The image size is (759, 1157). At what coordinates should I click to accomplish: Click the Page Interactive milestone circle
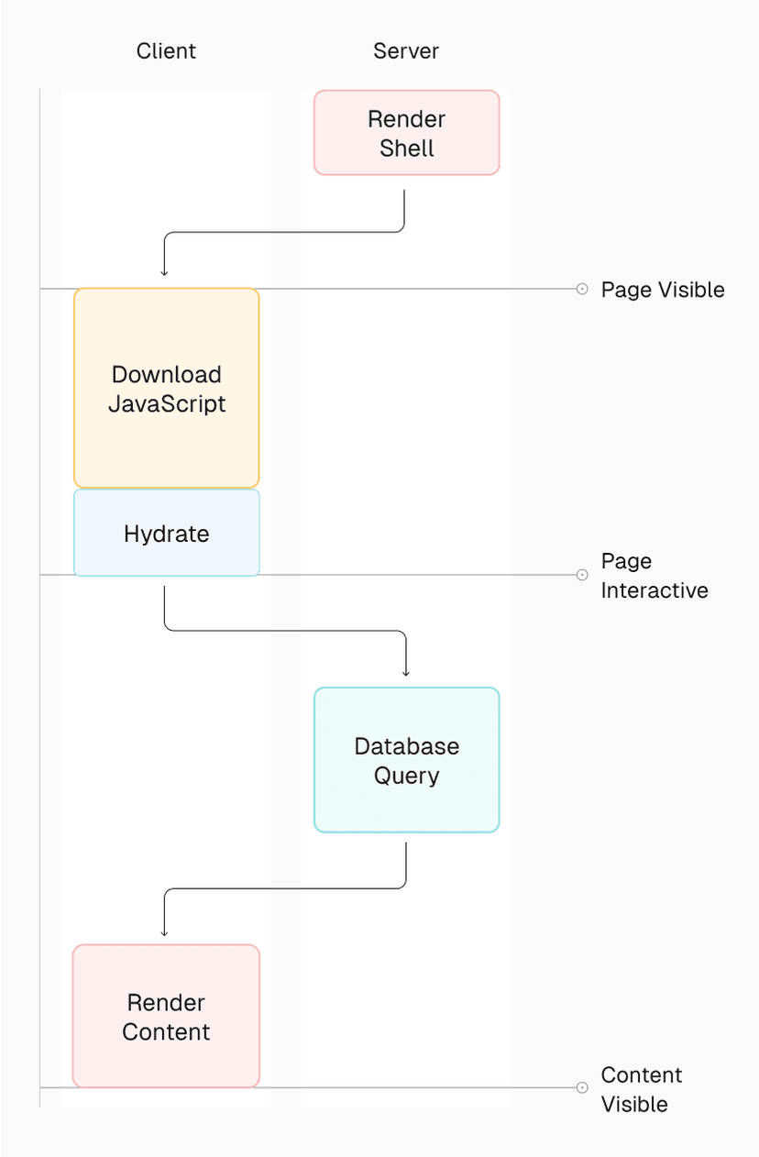(582, 575)
